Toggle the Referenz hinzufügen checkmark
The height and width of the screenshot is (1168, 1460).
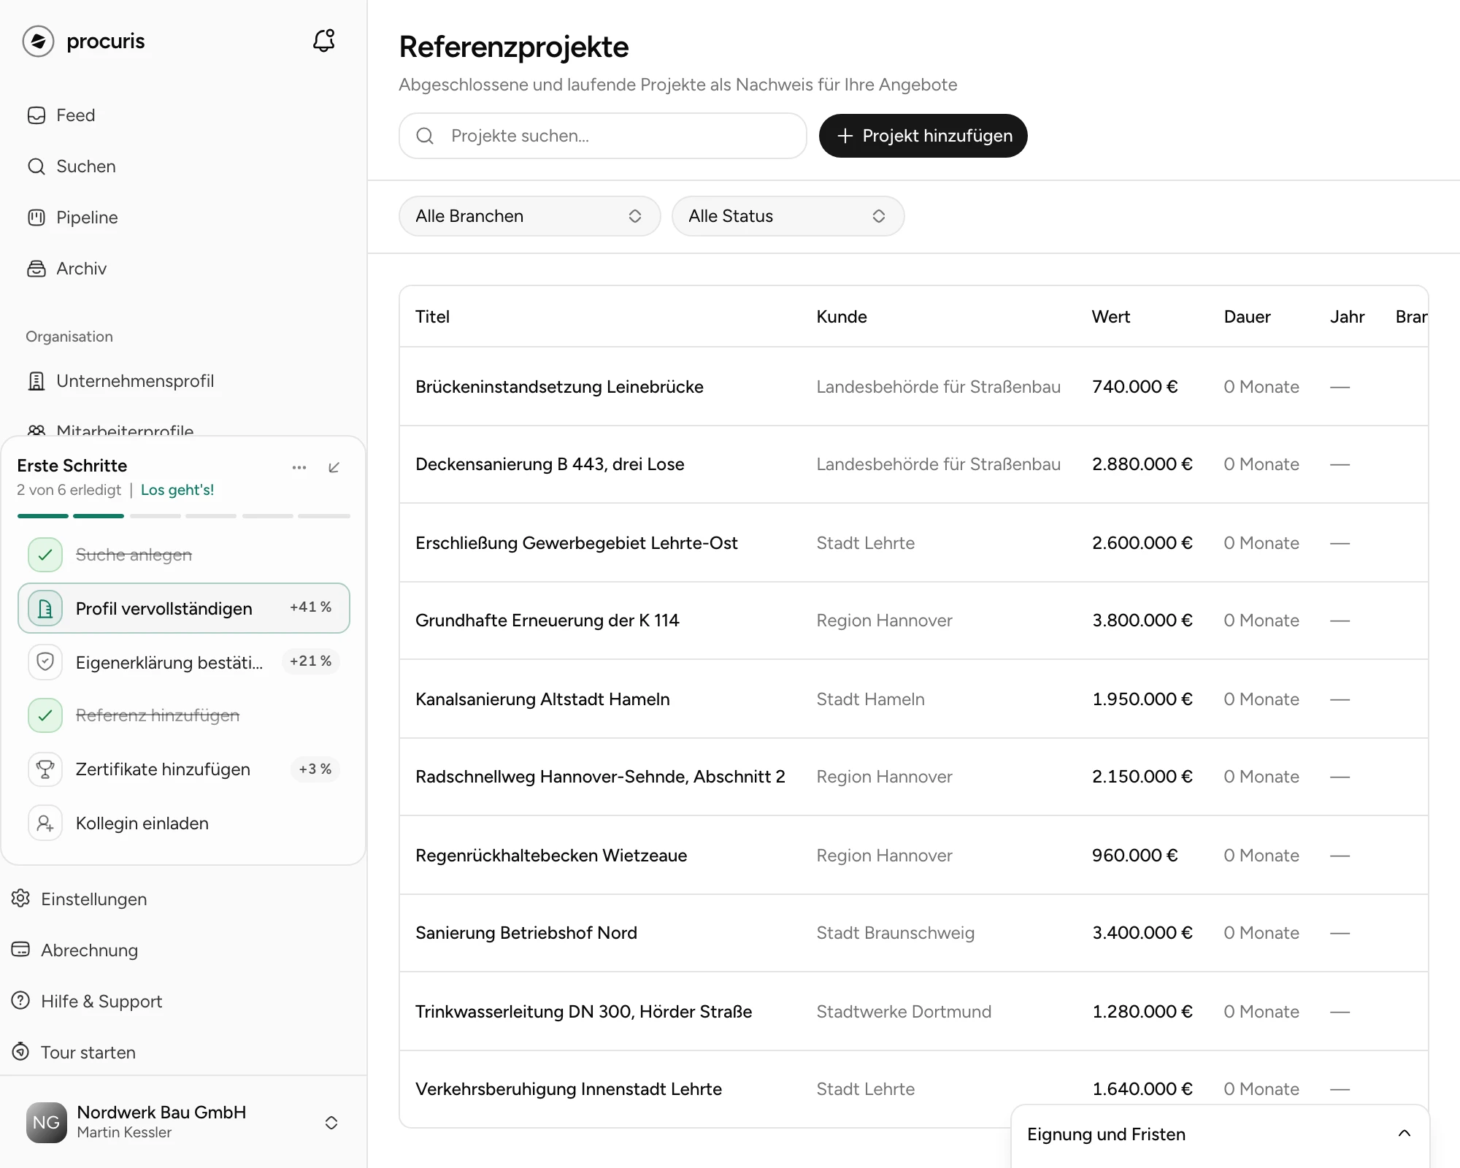click(x=45, y=715)
